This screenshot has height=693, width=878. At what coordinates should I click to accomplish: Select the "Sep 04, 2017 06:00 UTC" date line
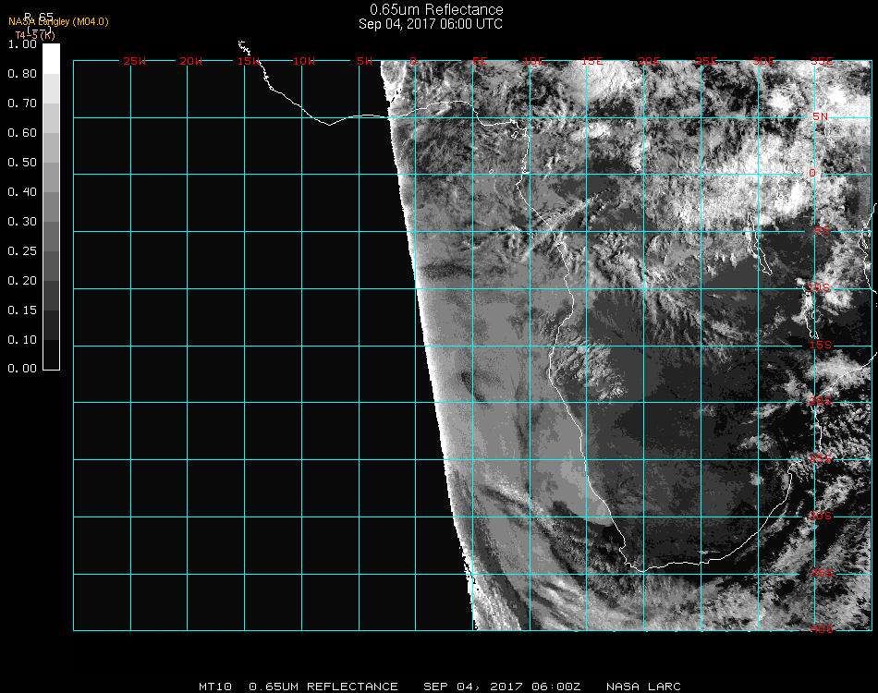[431, 24]
